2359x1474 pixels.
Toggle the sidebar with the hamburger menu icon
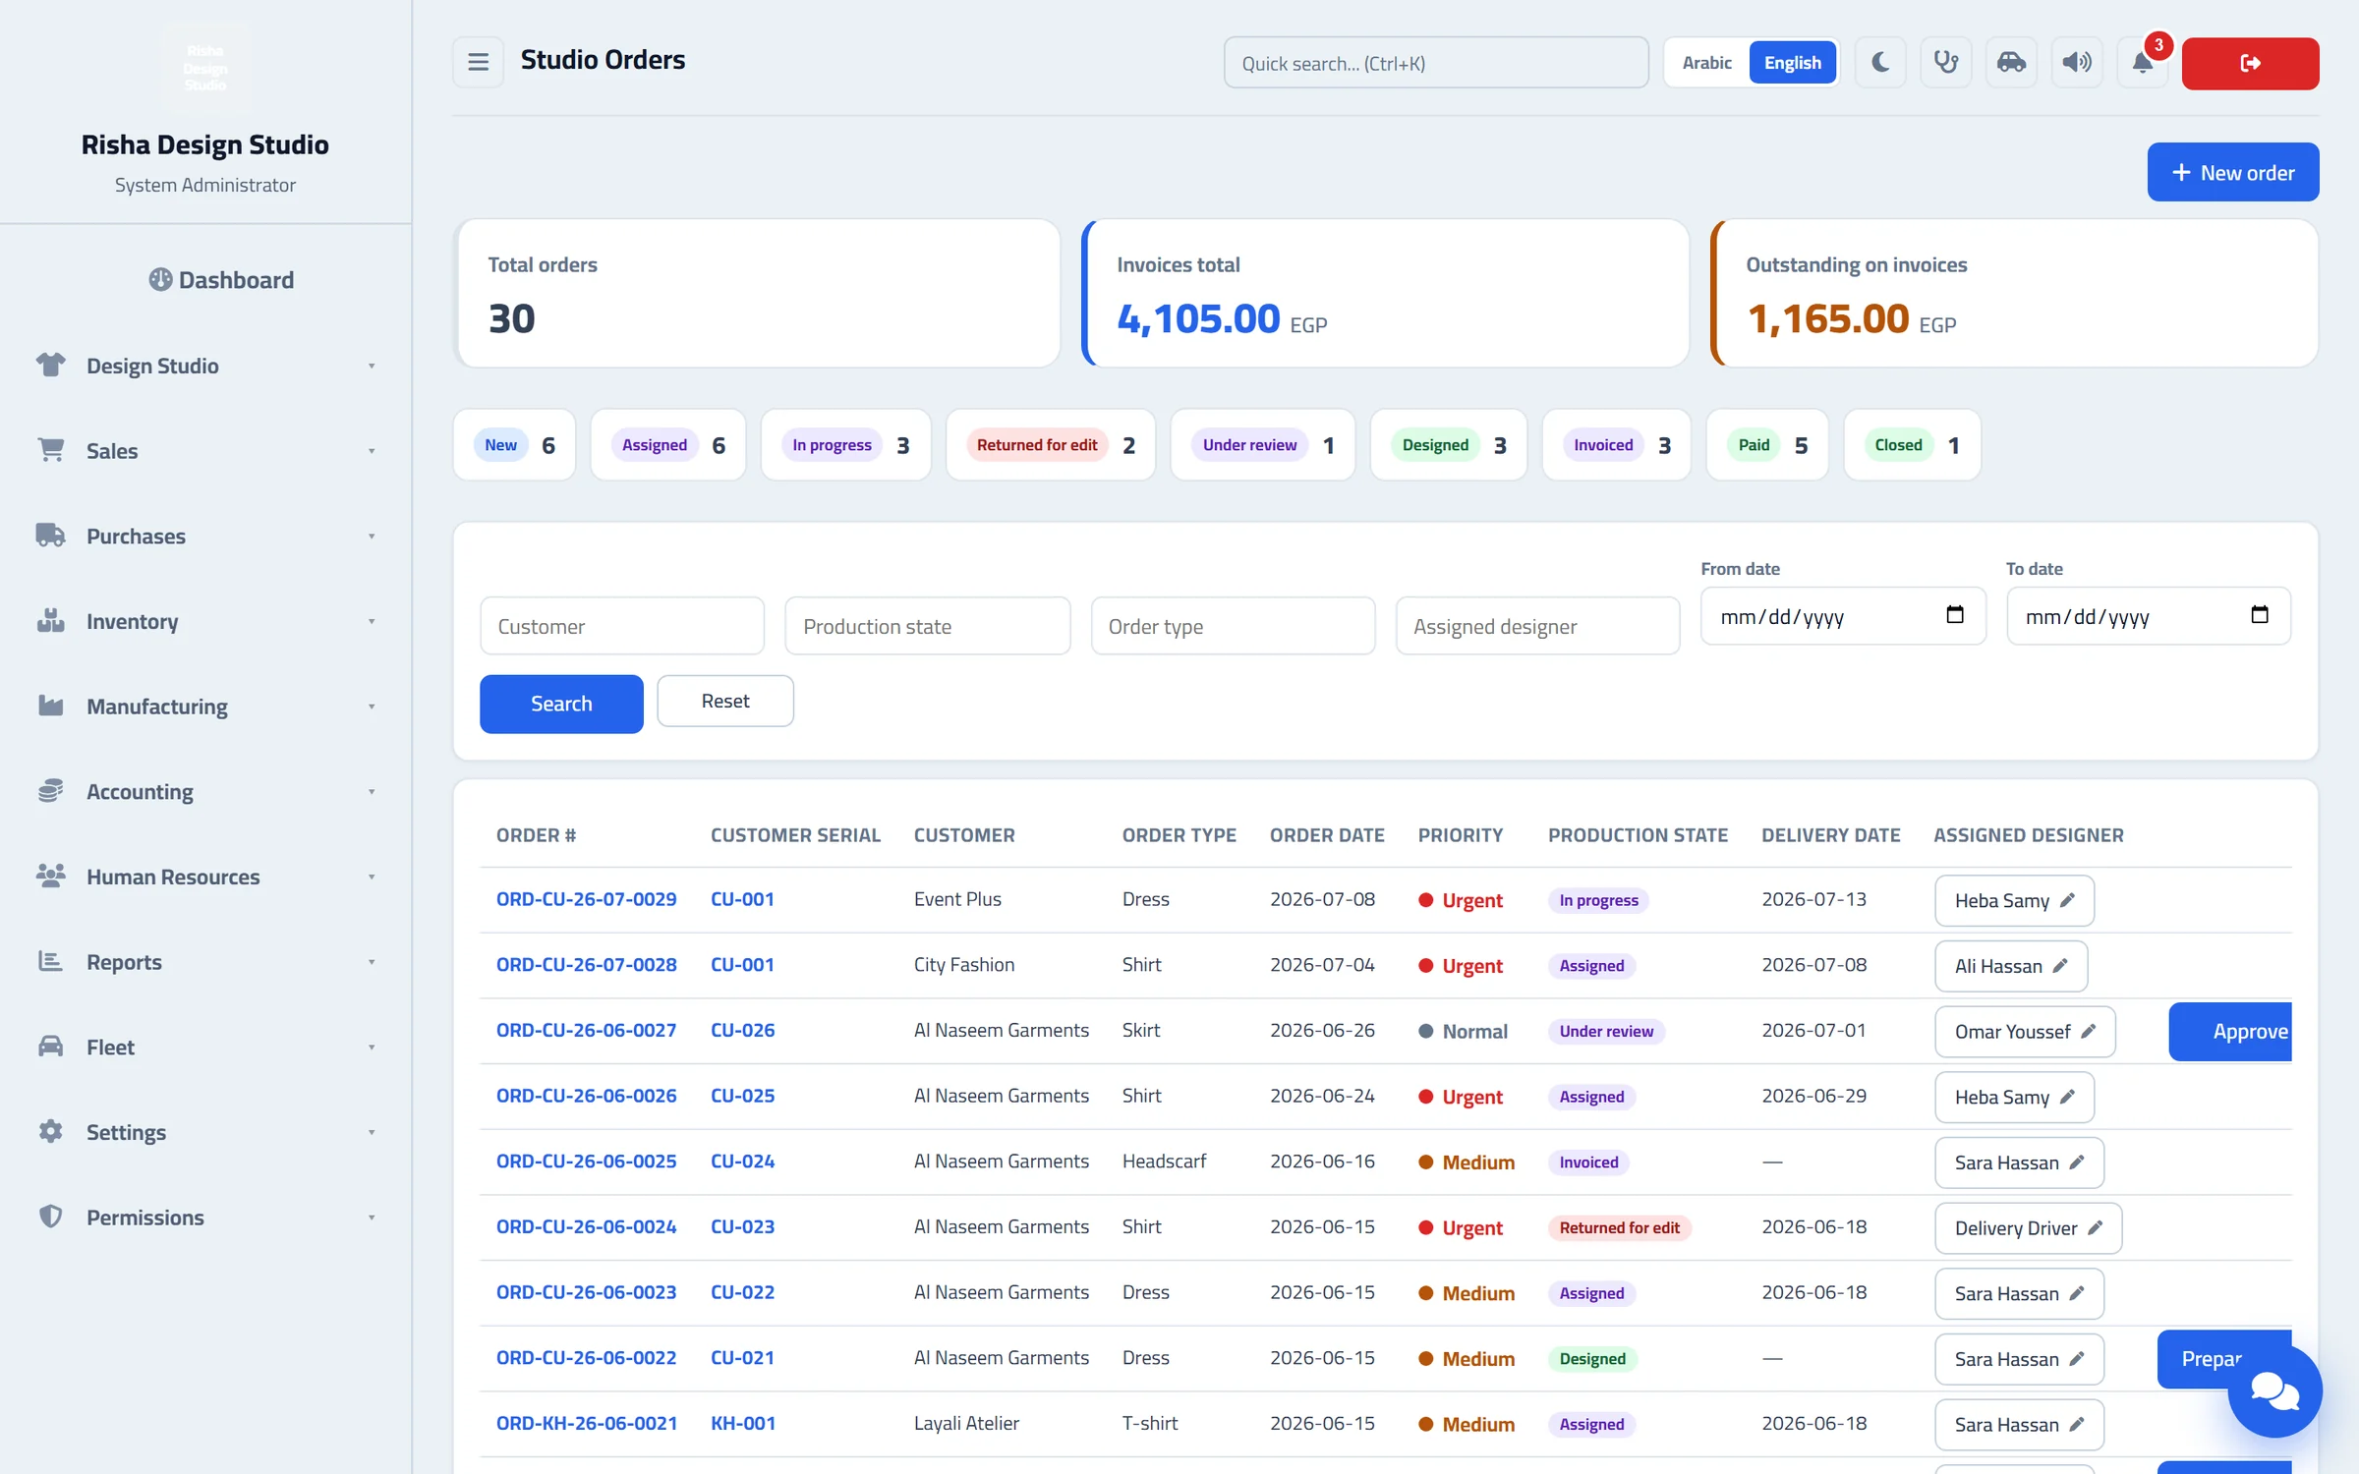(478, 63)
